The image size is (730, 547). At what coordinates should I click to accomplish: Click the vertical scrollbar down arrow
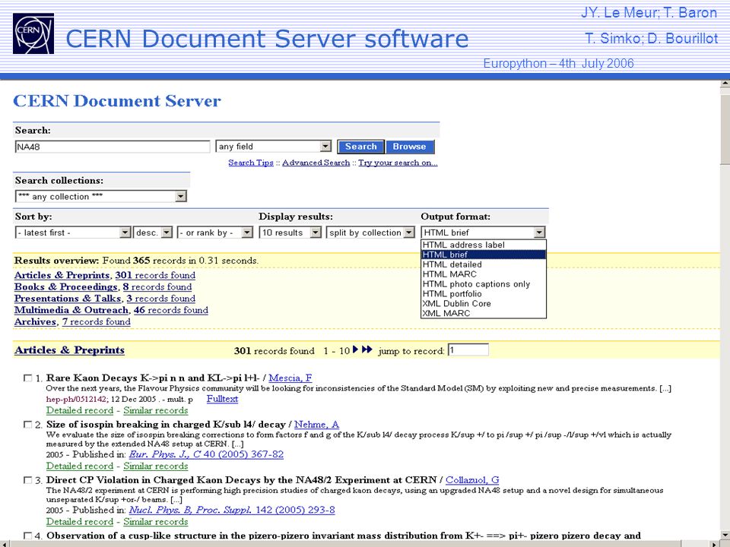725,535
